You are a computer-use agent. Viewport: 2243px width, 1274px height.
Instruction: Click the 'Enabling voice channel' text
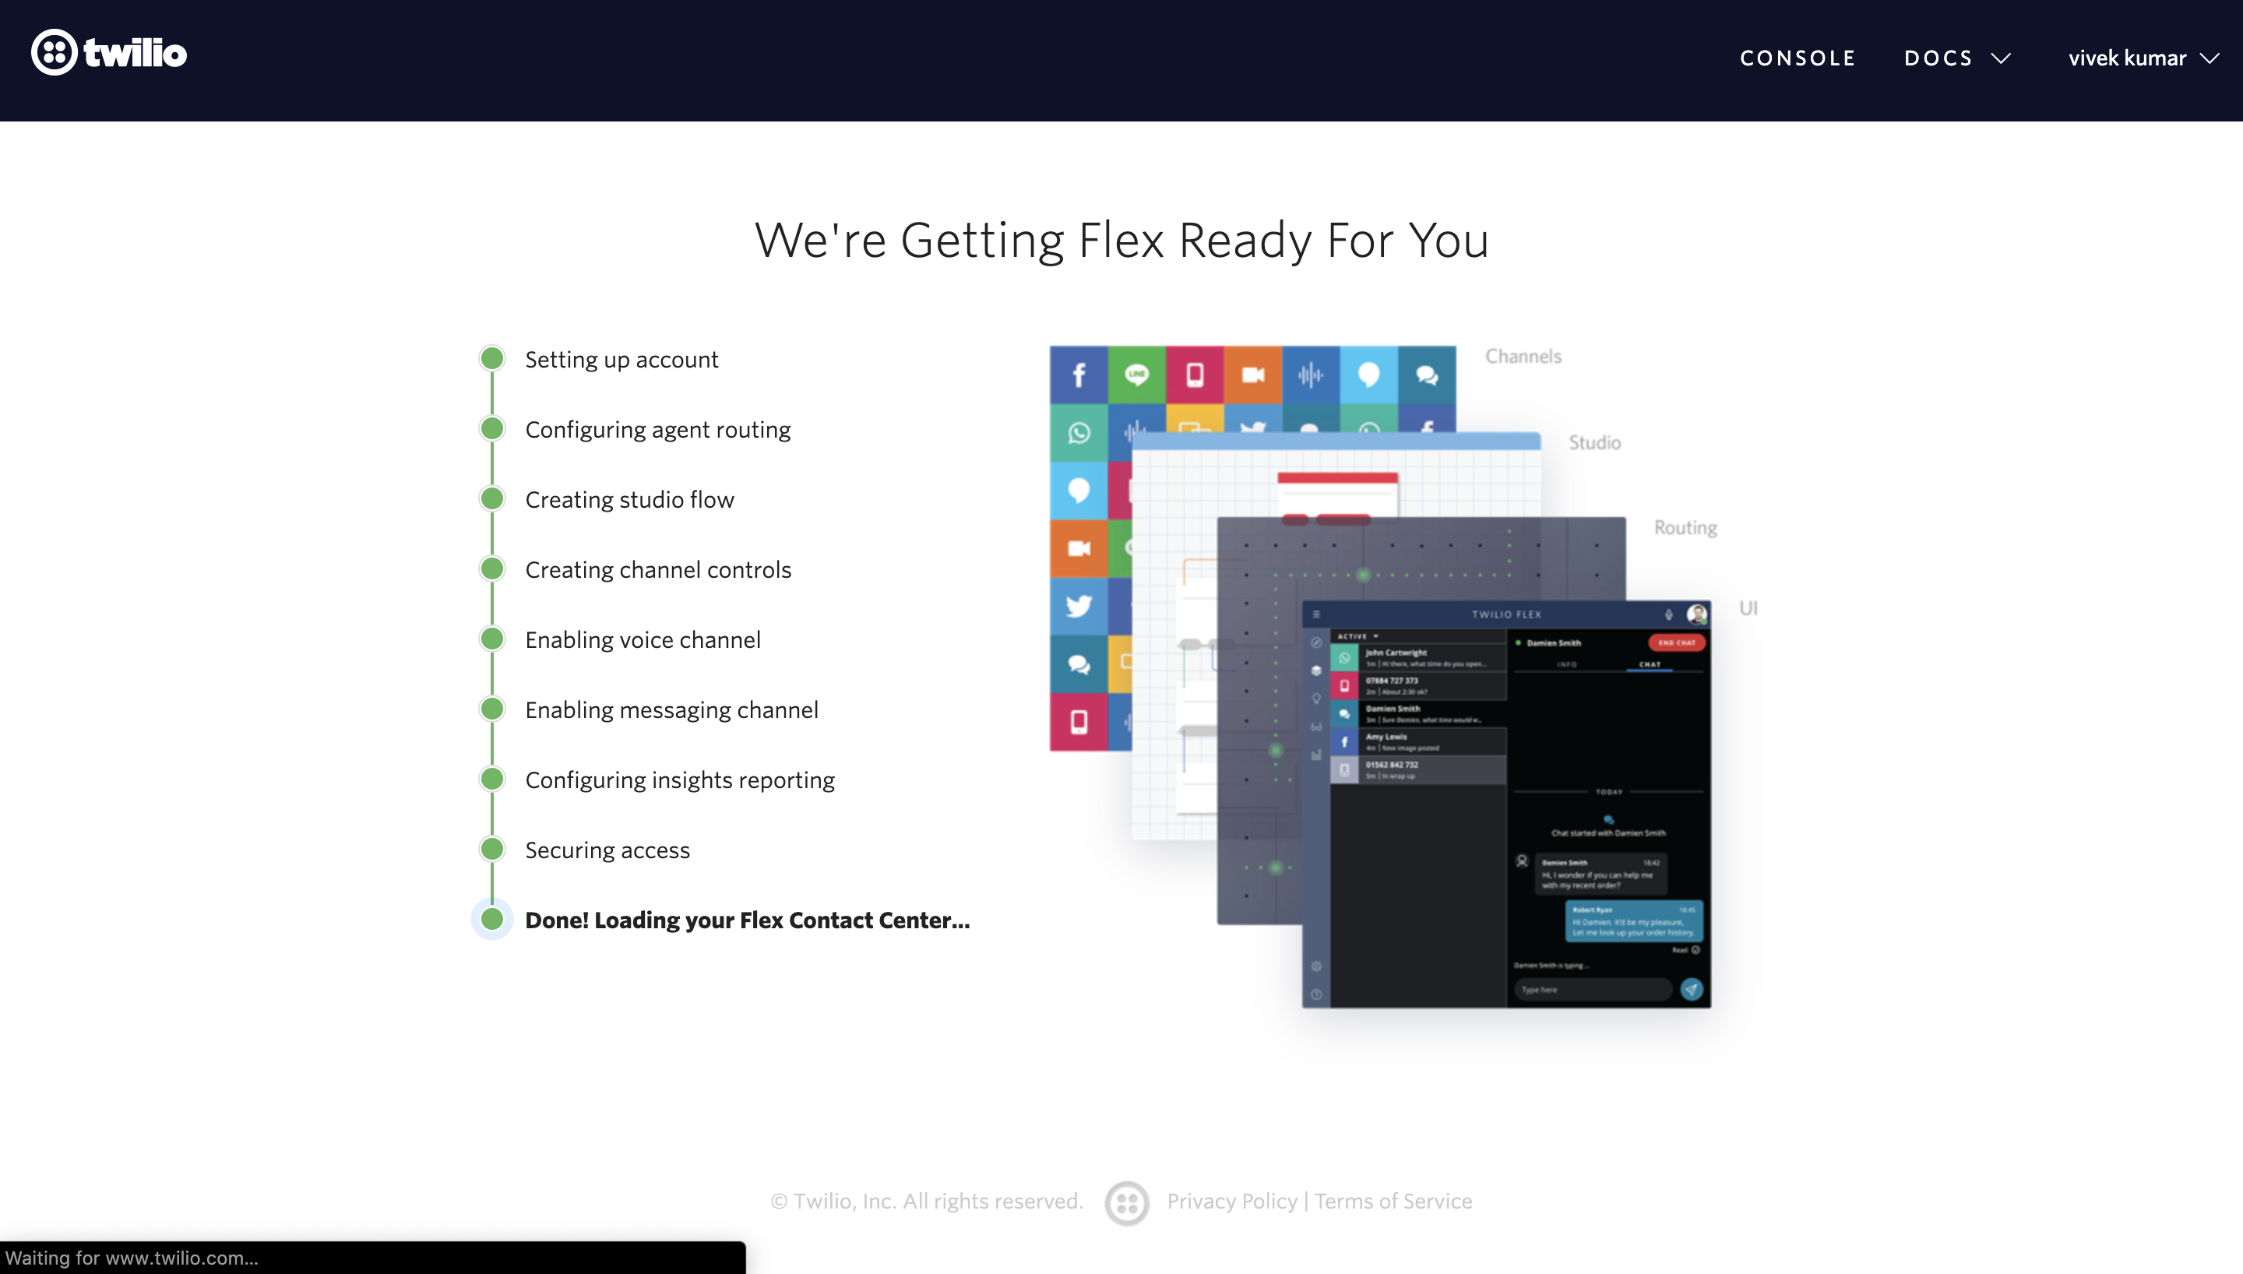(x=643, y=639)
